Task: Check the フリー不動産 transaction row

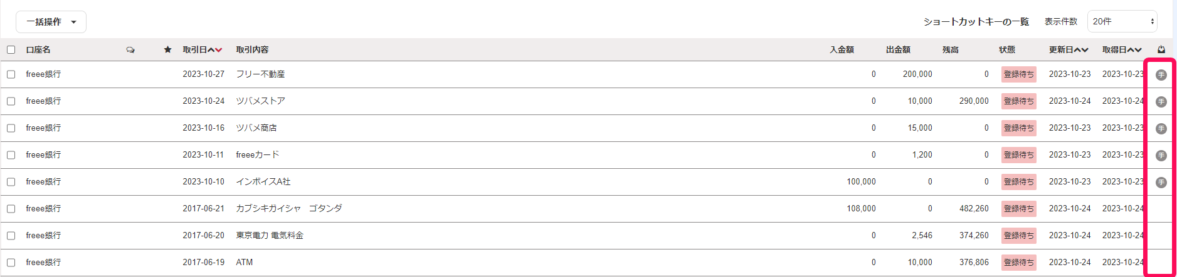Action: [11, 74]
